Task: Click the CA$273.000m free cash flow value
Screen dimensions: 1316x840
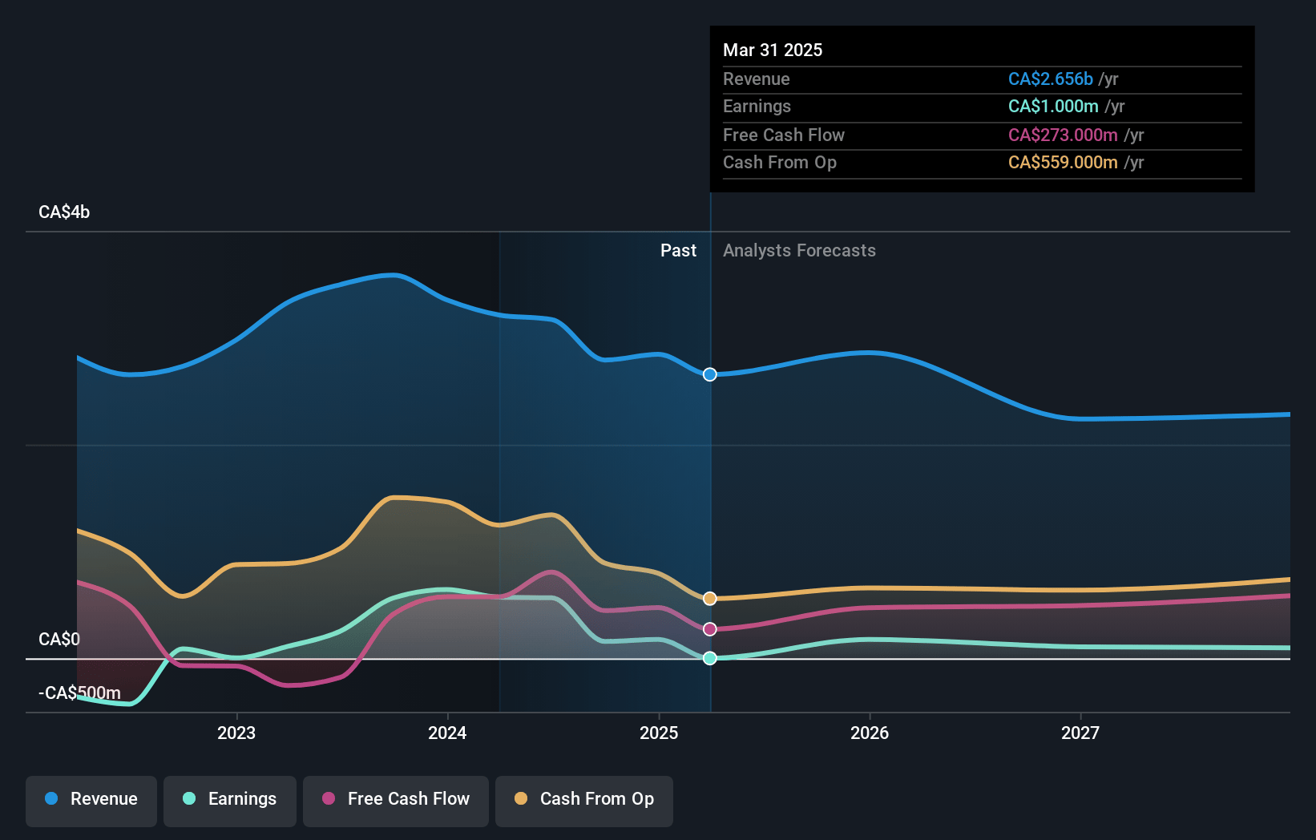Action: [1063, 135]
